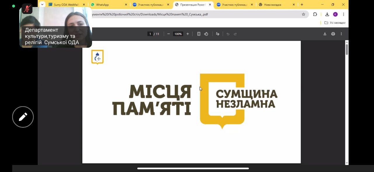Open the Chrome three-dot menu
Viewport: 374px width, 172px height.
pyautogui.click(x=344, y=14)
